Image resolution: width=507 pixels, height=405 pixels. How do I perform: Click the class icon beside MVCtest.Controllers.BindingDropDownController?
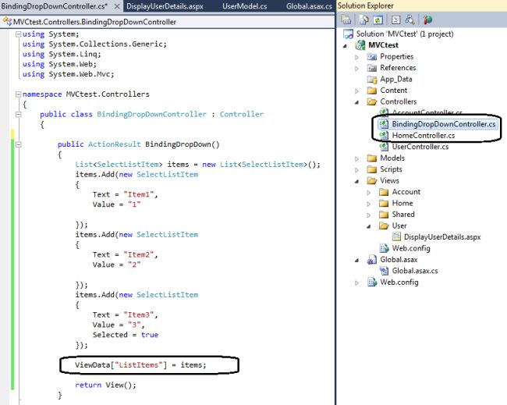coord(7,22)
